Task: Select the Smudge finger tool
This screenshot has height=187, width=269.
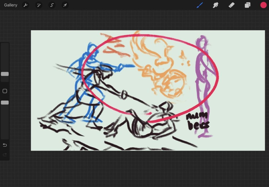Action: pos(216,5)
